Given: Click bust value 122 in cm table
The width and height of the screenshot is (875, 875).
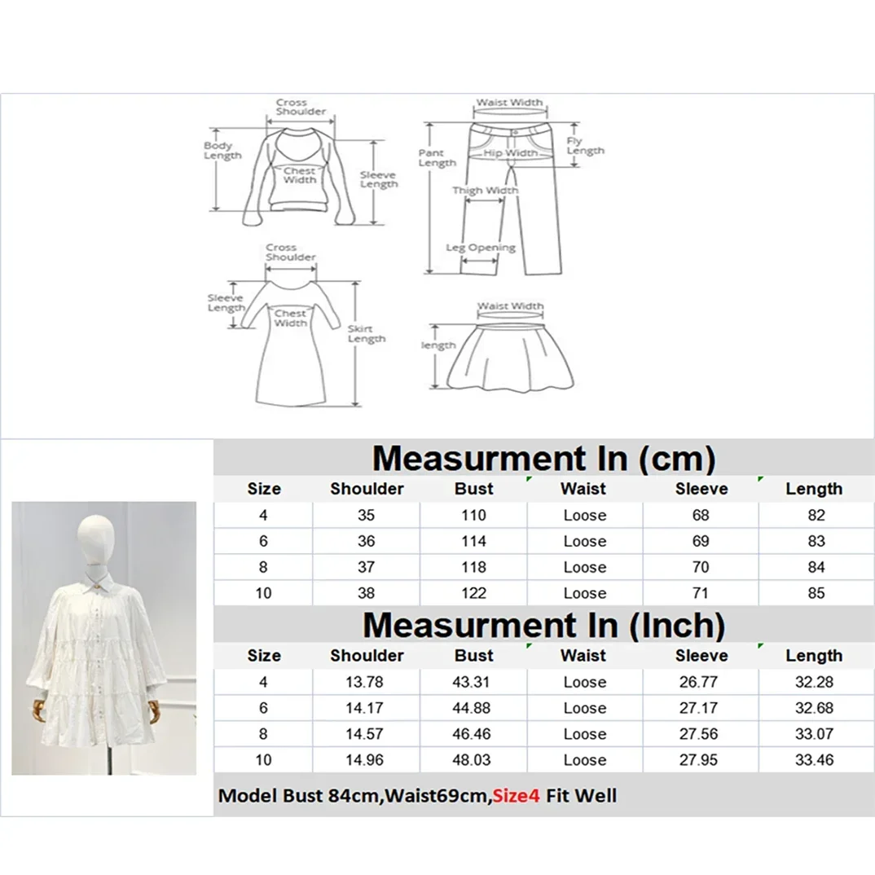Looking at the screenshot, I should tap(473, 593).
